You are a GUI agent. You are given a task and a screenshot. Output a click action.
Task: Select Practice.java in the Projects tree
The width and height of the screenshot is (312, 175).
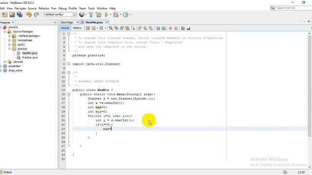click(30, 57)
